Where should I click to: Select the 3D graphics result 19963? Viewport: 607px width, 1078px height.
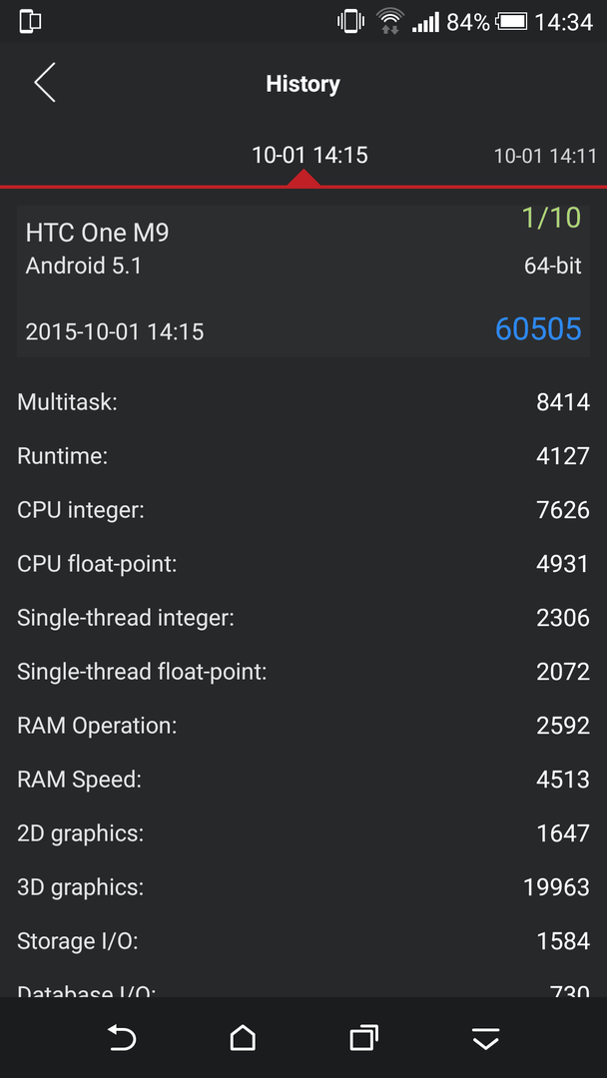tap(556, 887)
